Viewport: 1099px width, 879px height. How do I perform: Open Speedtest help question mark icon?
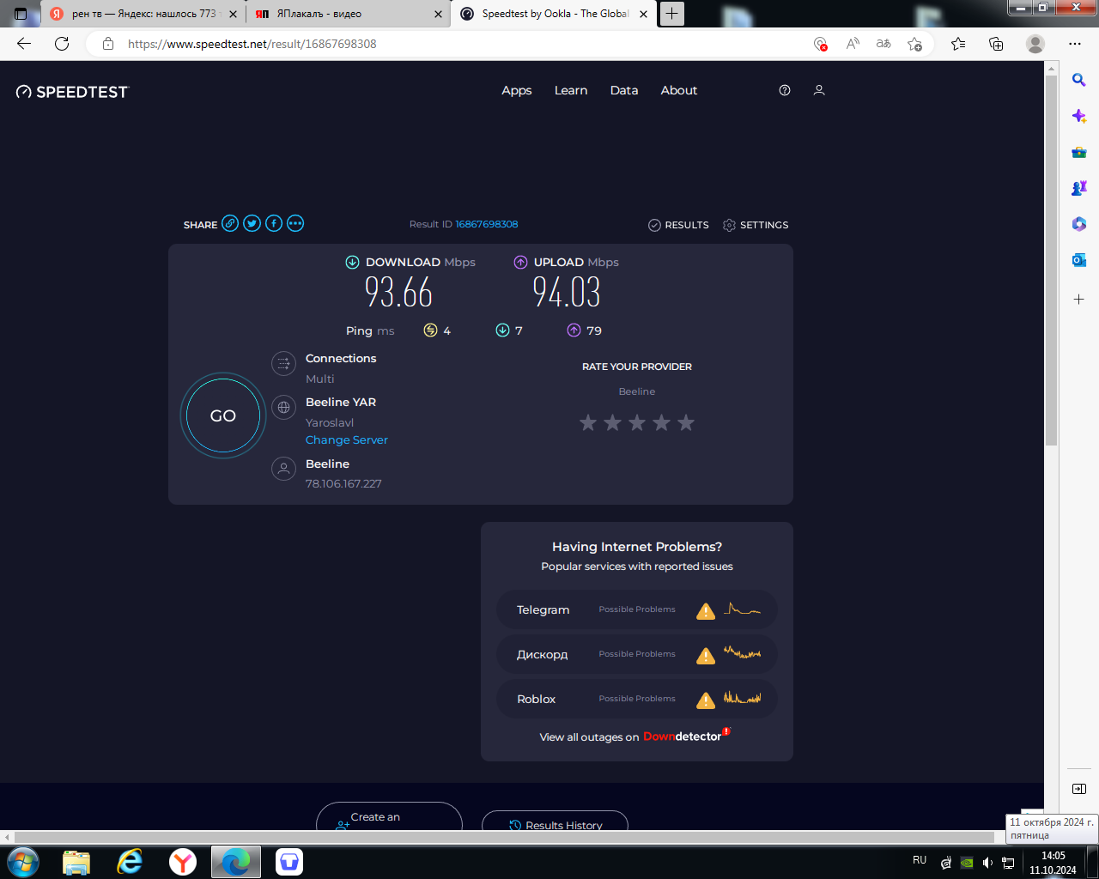point(785,90)
